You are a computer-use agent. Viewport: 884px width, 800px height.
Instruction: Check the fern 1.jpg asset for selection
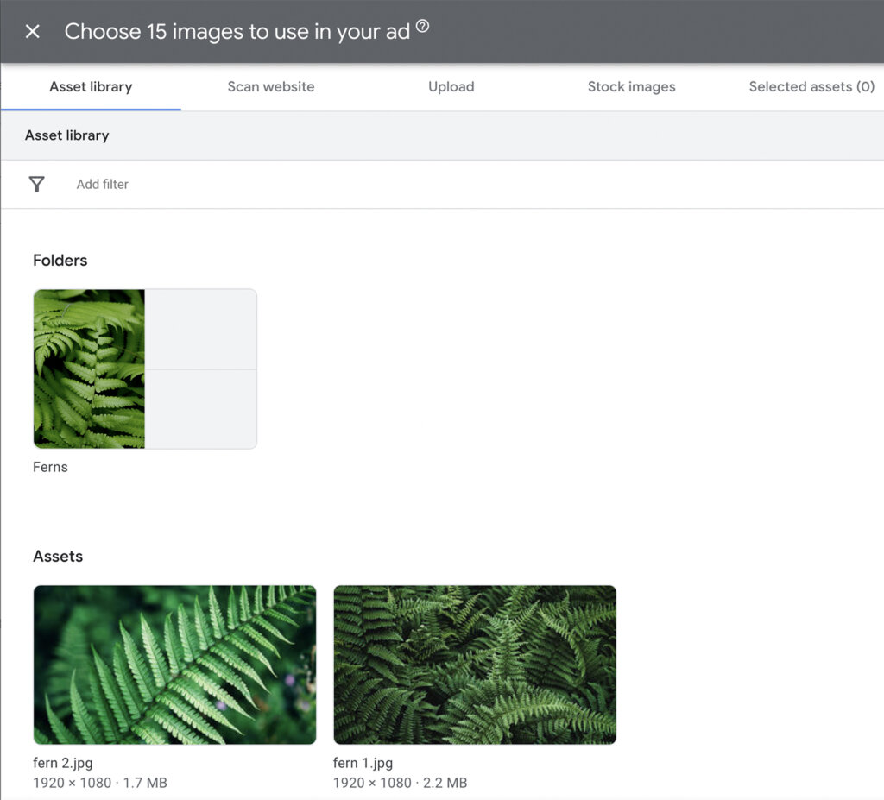(474, 665)
